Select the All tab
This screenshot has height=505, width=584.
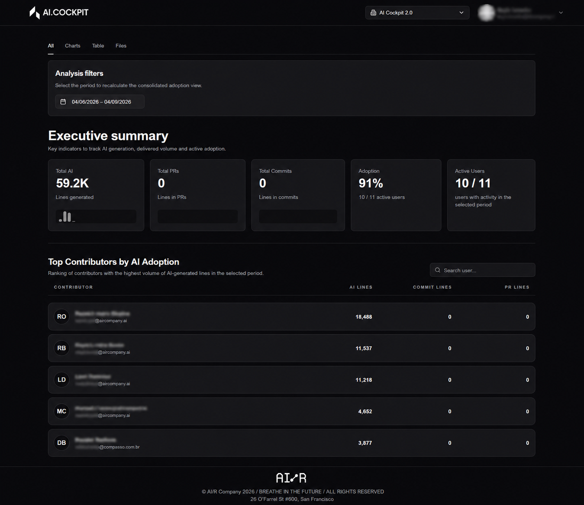(x=51, y=45)
